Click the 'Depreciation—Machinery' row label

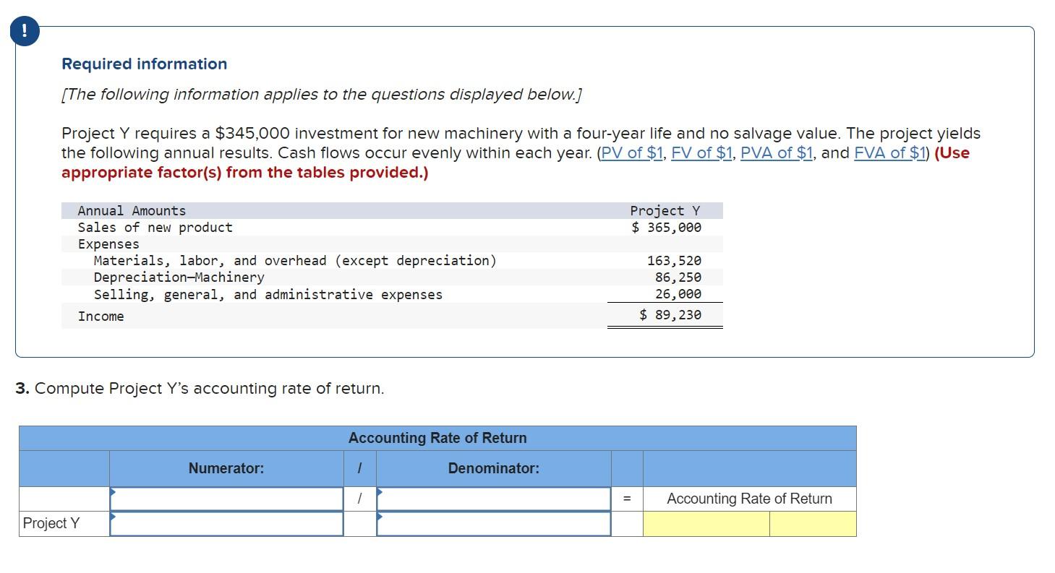[179, 277]
